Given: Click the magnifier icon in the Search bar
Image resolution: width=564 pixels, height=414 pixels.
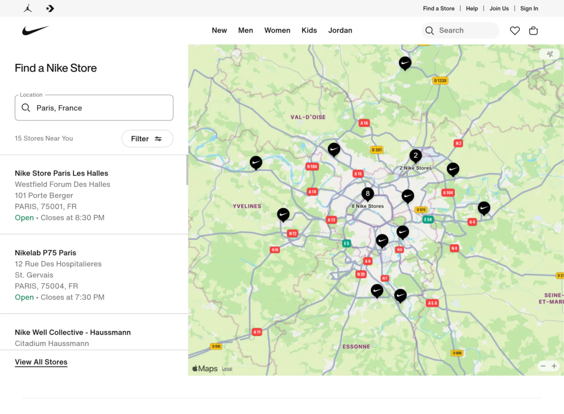Looking at the screenshot, I should coord(429,30).
